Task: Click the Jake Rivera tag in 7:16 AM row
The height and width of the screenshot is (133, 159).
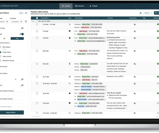Action: [83, 31]
